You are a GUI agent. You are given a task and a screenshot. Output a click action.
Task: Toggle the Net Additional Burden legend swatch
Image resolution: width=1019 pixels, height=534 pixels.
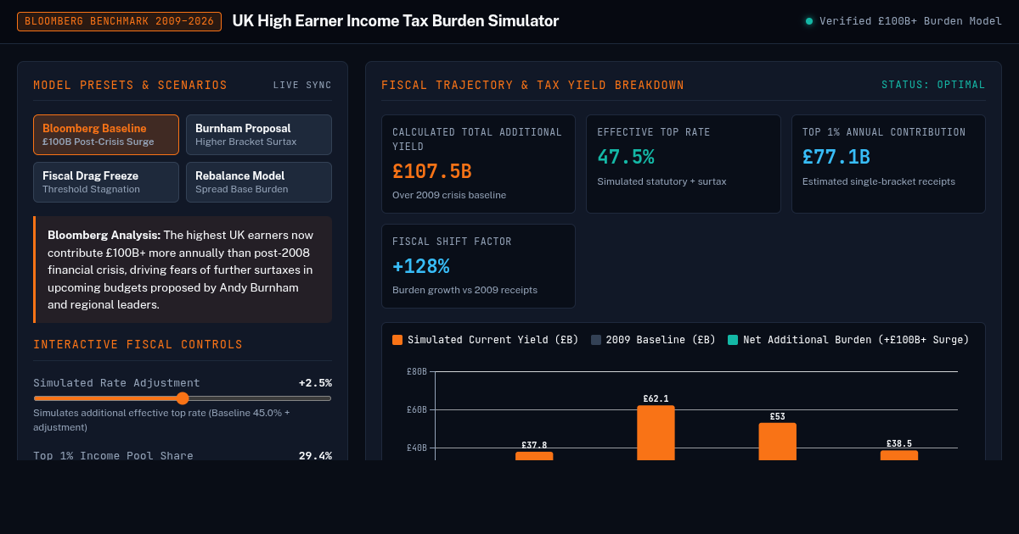[x=733, y=340]
